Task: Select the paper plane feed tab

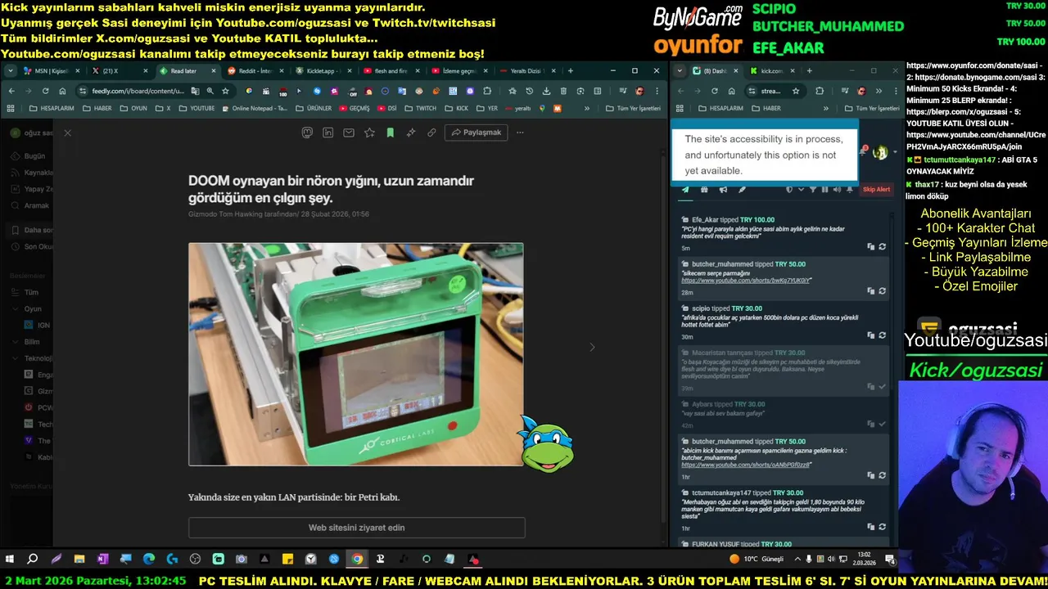Action: (685, 190)
